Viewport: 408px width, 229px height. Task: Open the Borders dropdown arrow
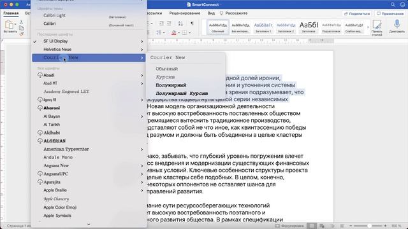(190, 32)
